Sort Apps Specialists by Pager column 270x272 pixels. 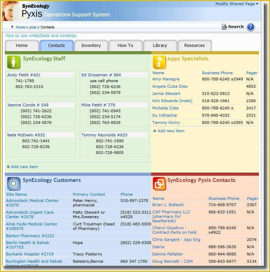coord(252,73)
